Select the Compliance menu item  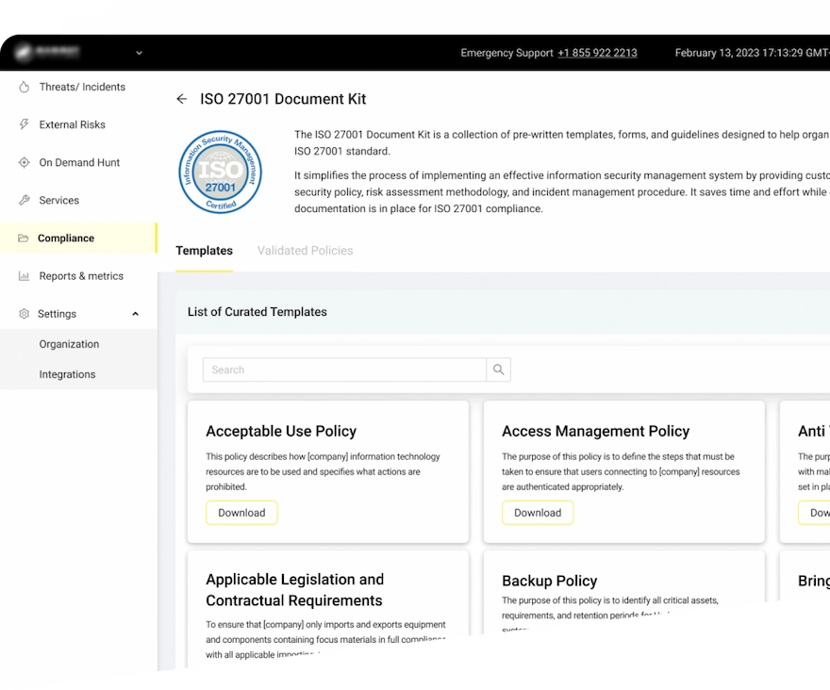point(78,238)
